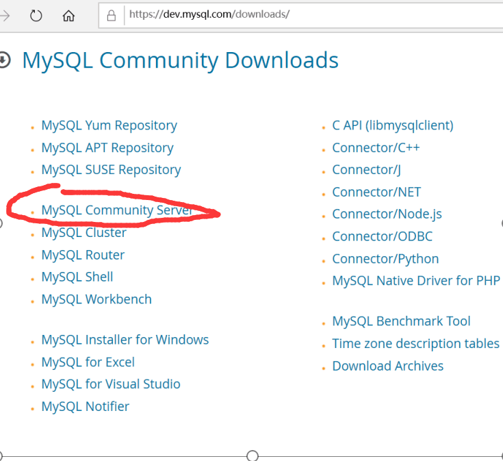Open Download Archives link
Image resolution: width=503 pixels, height=461 pixels.
387,366
